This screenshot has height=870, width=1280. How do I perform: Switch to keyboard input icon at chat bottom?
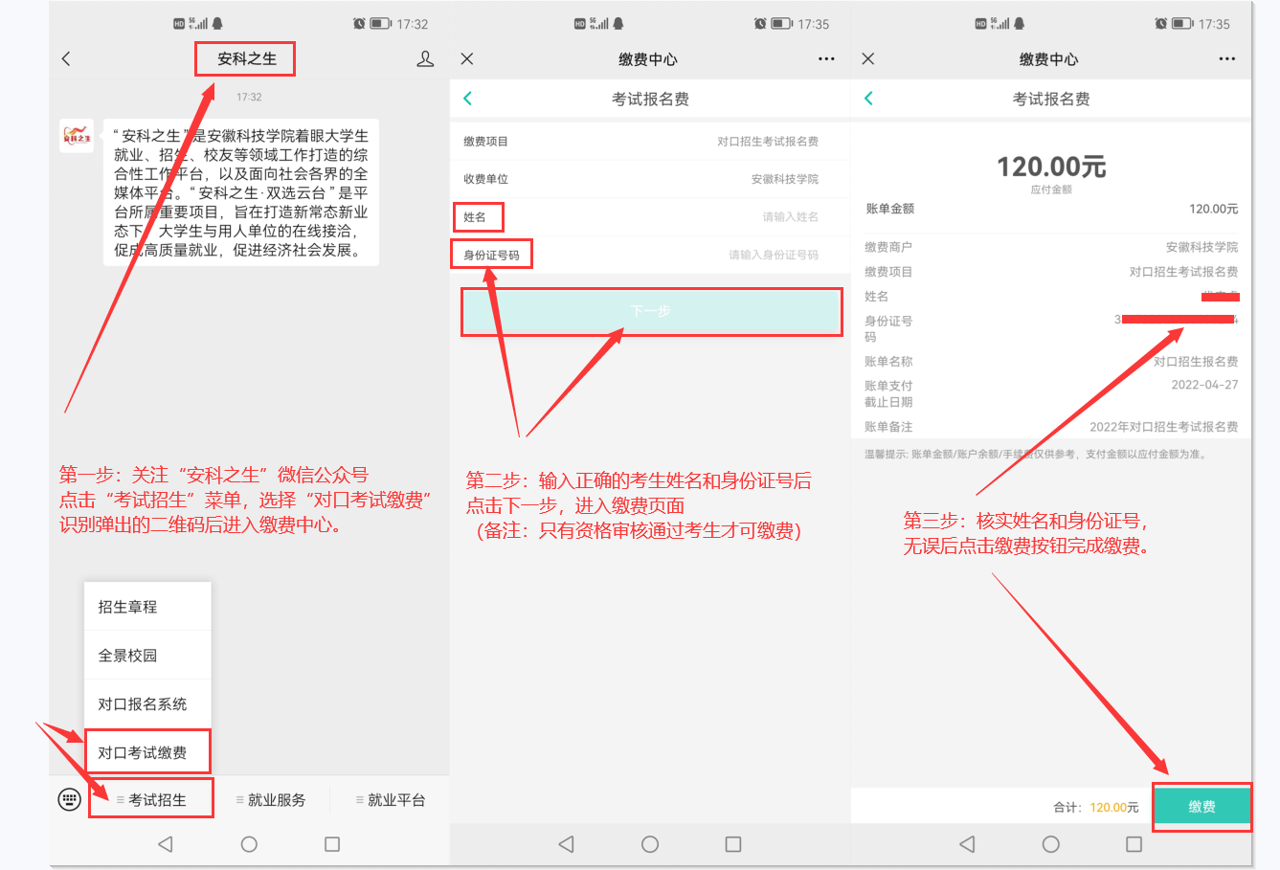[69, 800]
